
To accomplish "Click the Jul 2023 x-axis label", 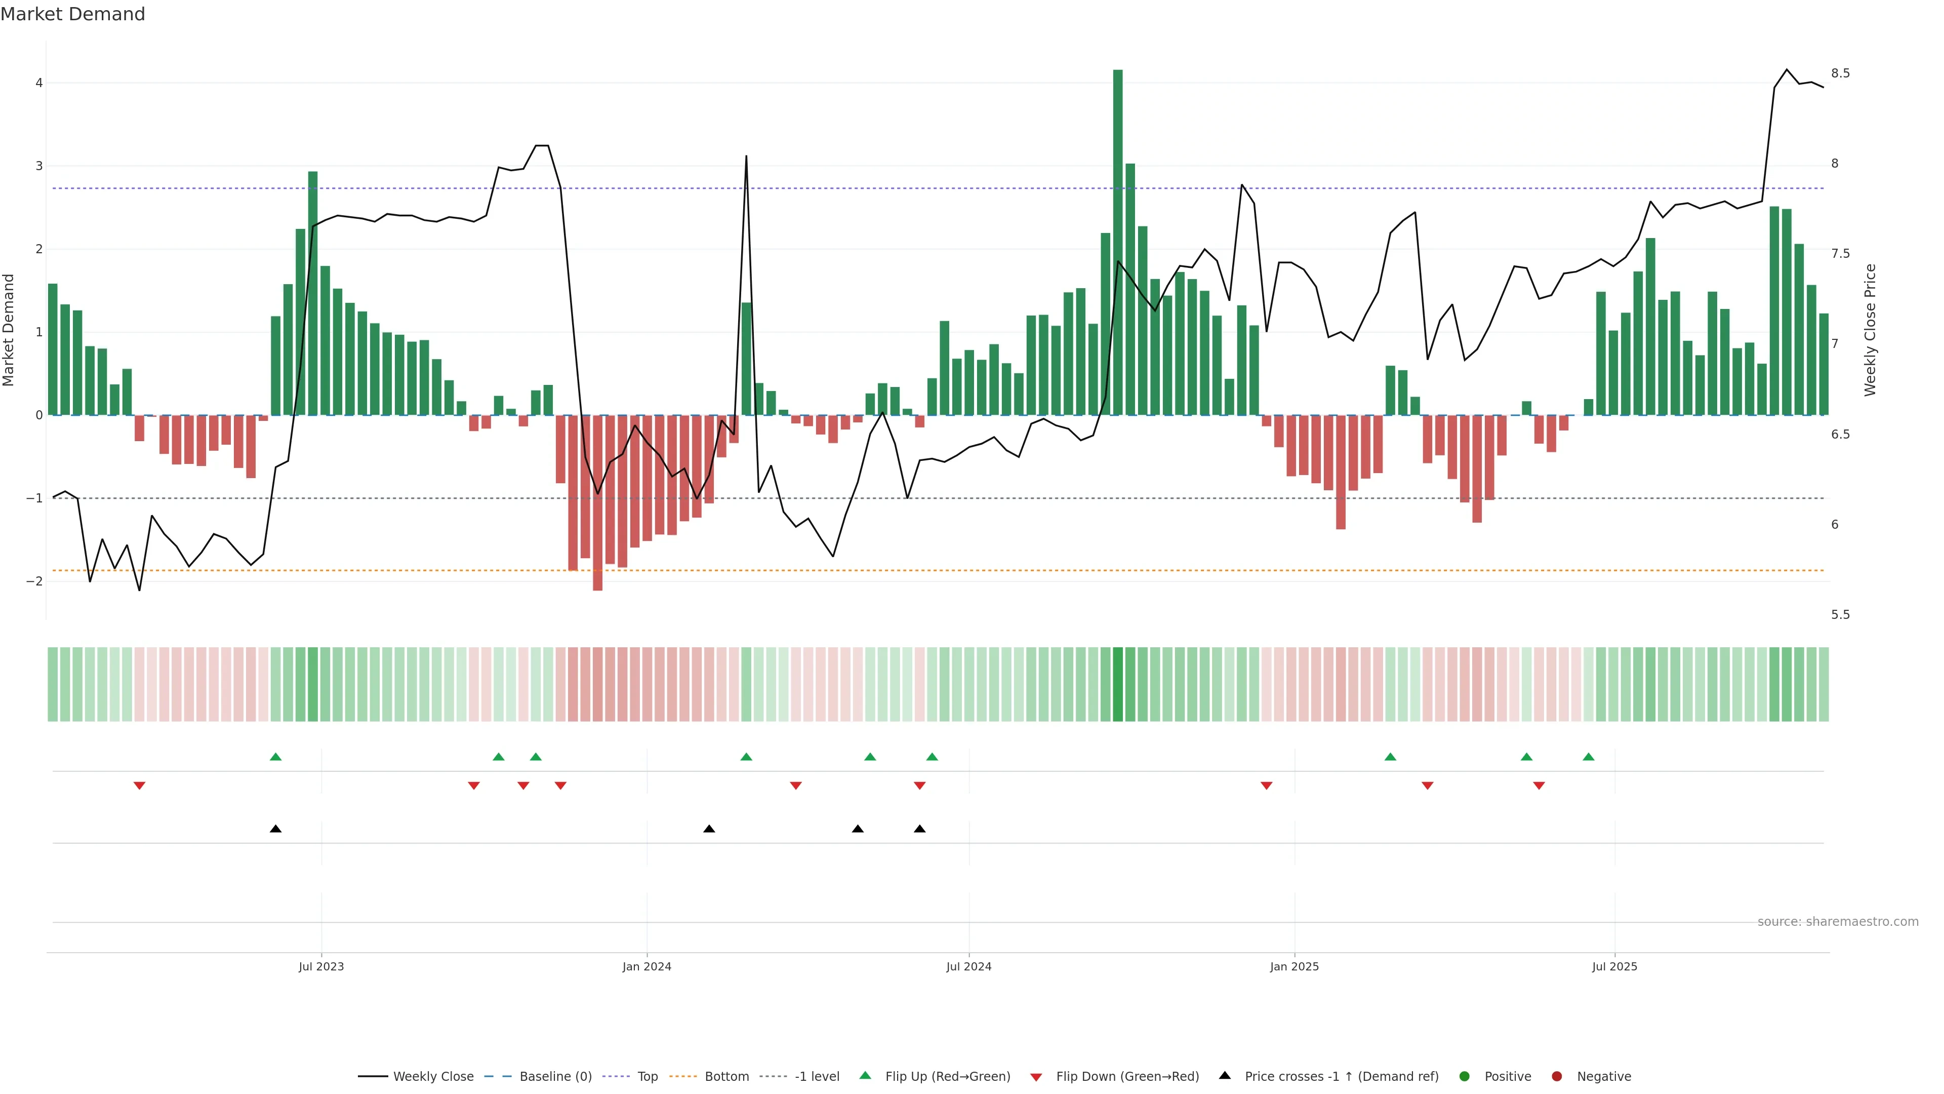I will (321, 966).
